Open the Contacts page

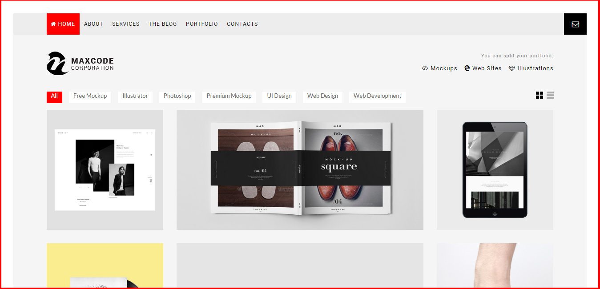(x=242, y=24)
